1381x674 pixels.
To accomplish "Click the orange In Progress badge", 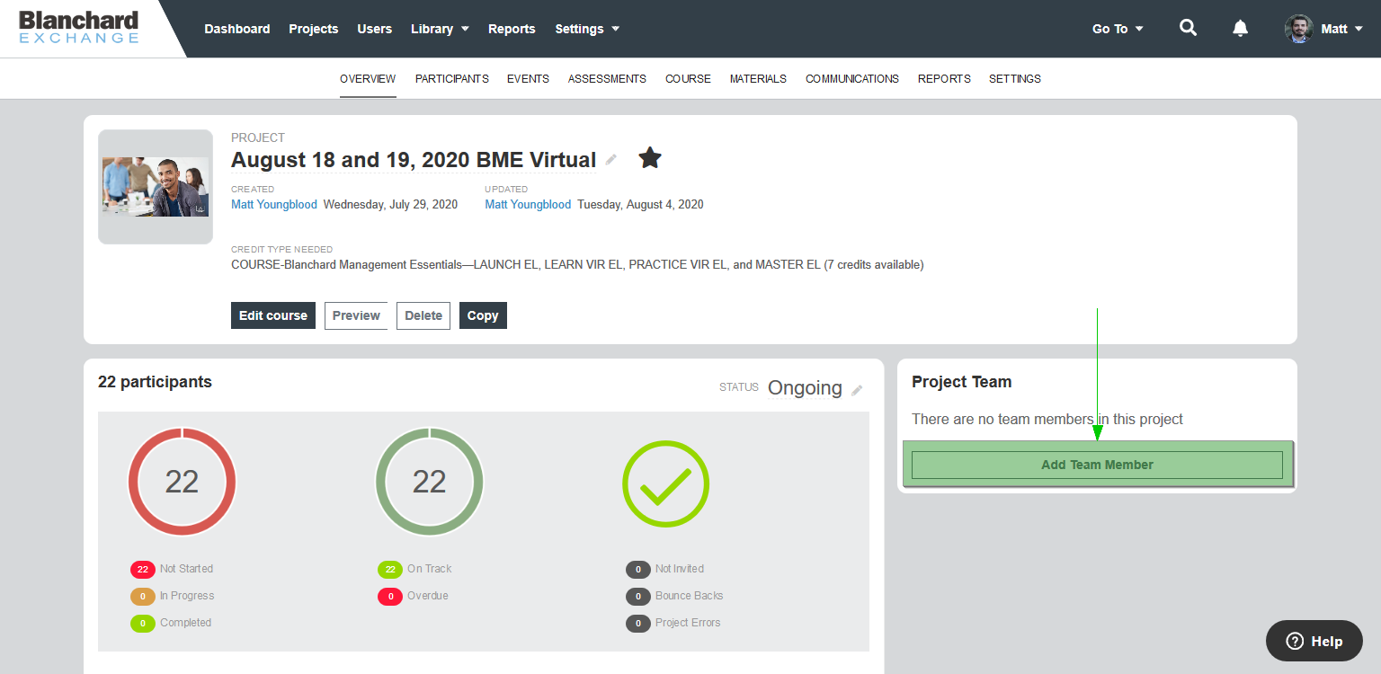I will click(143, 596).
